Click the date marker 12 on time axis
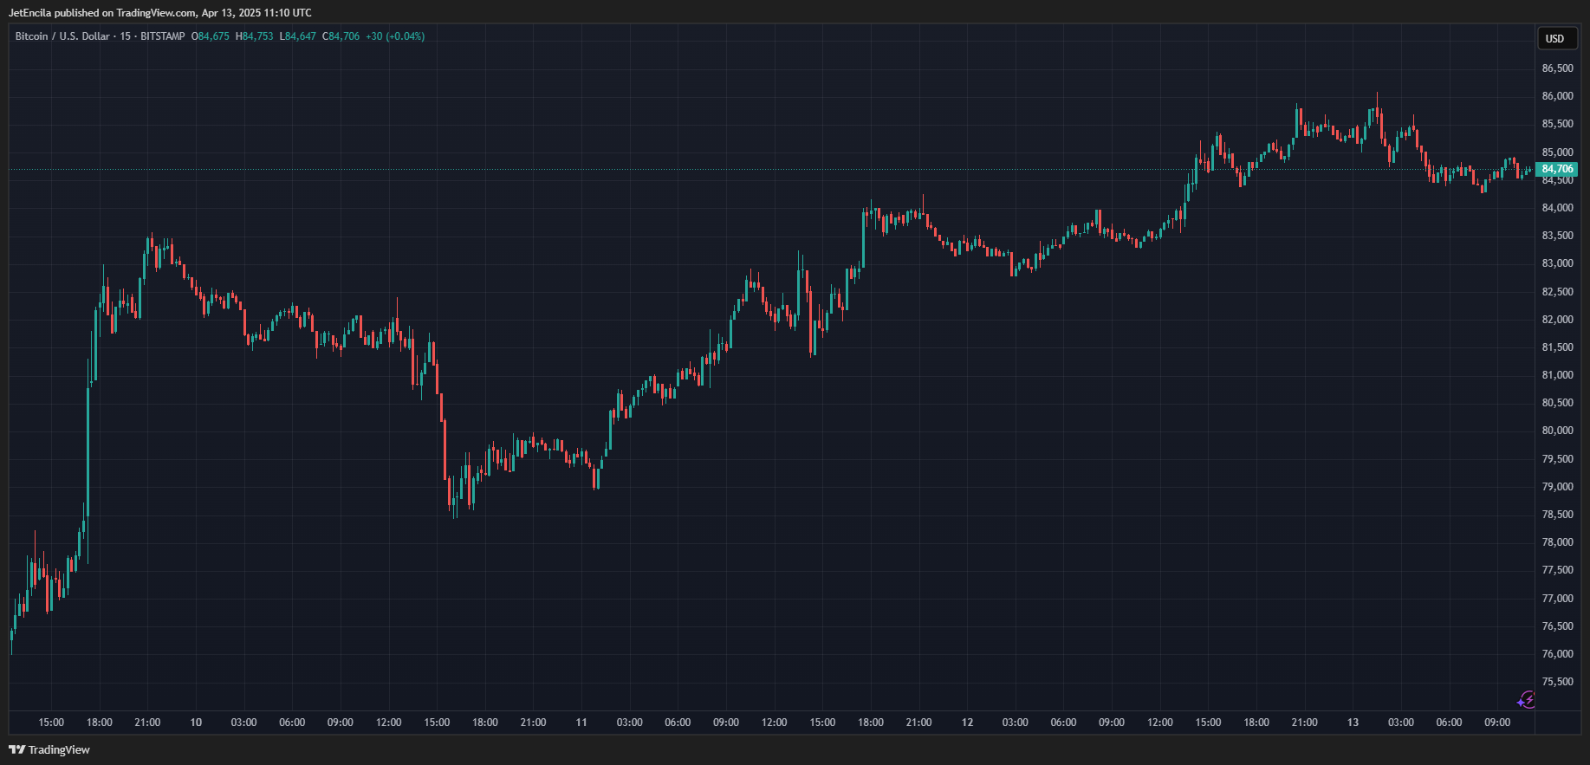The height and width of the screenshot is (765, 1590). (967, 723)
